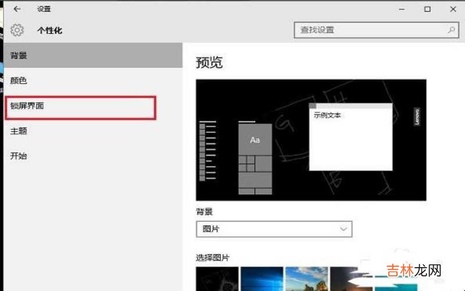Click the 个性化 page heading
Viewport: 465px width, 291px height.
pos(49,30)
